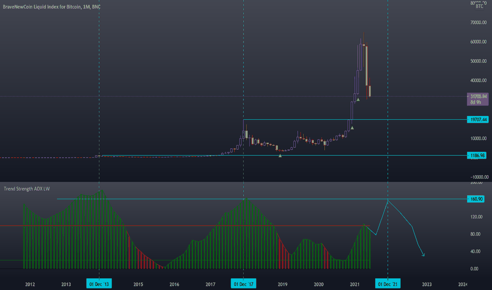The image size is (492, 290).
Task: Click the 70000.00 price axis value
Action: (x=478, y=23)
